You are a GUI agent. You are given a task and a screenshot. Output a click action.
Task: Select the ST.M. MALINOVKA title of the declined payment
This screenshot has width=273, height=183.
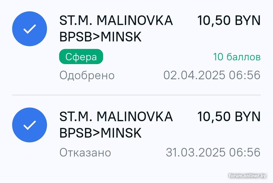[116, 117]
